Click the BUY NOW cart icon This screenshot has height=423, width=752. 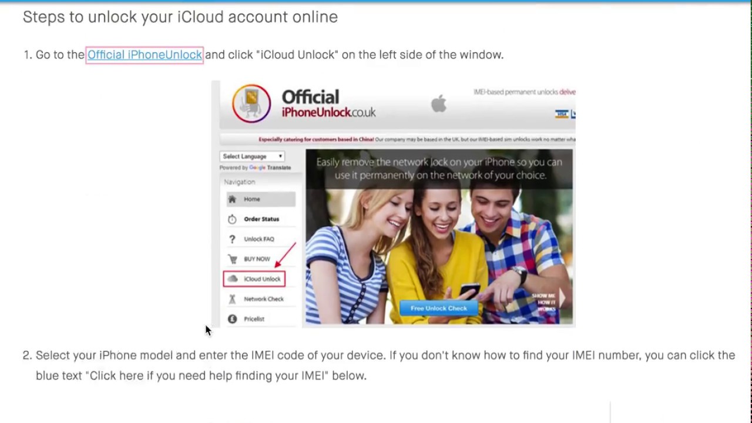[232, 259]
